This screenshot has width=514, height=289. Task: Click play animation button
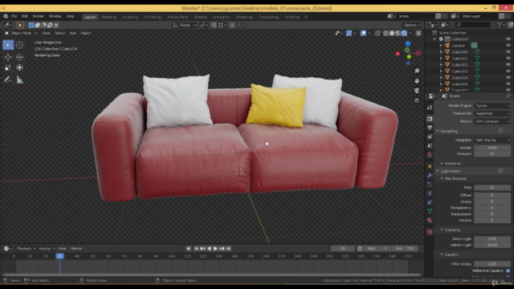(215, 248)
